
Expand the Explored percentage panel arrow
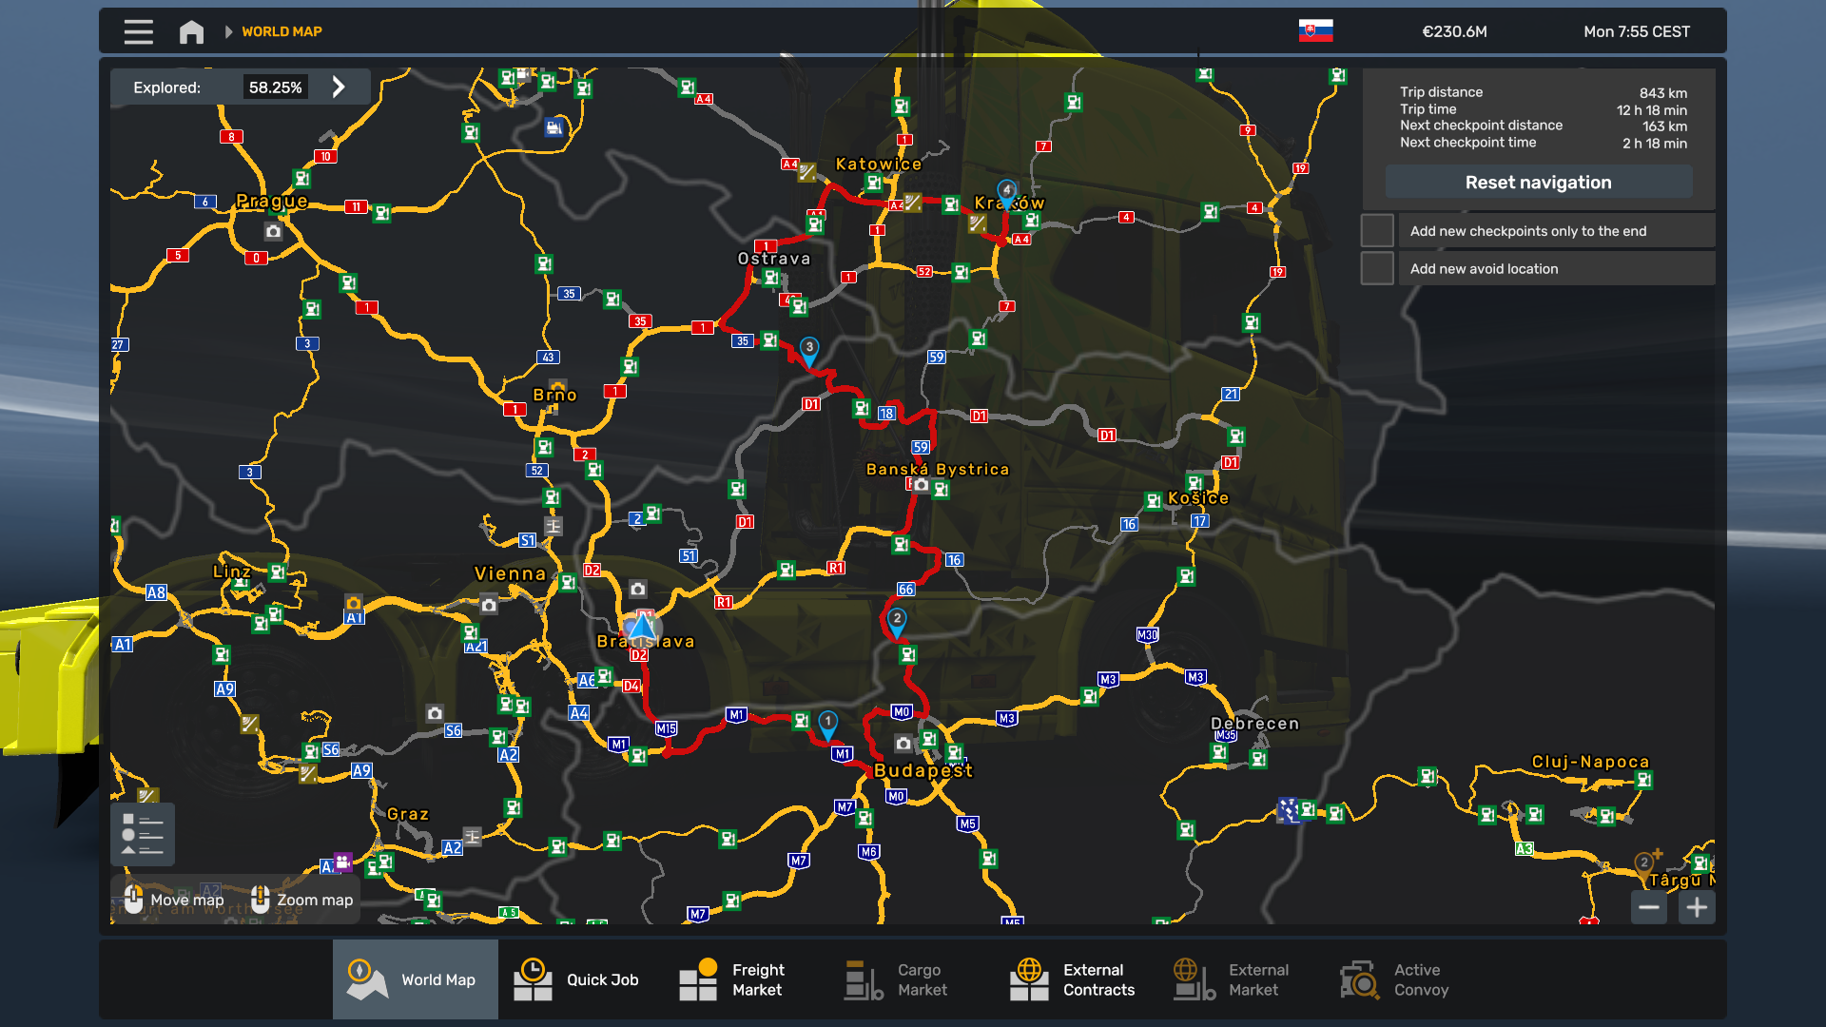point(339,87)
